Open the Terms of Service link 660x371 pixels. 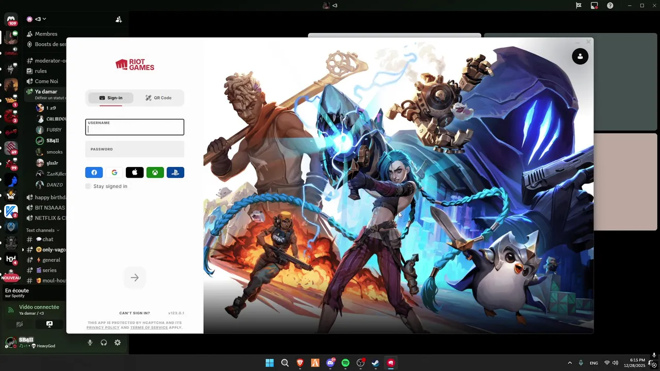pyautogui.click(x=149, y=328)
